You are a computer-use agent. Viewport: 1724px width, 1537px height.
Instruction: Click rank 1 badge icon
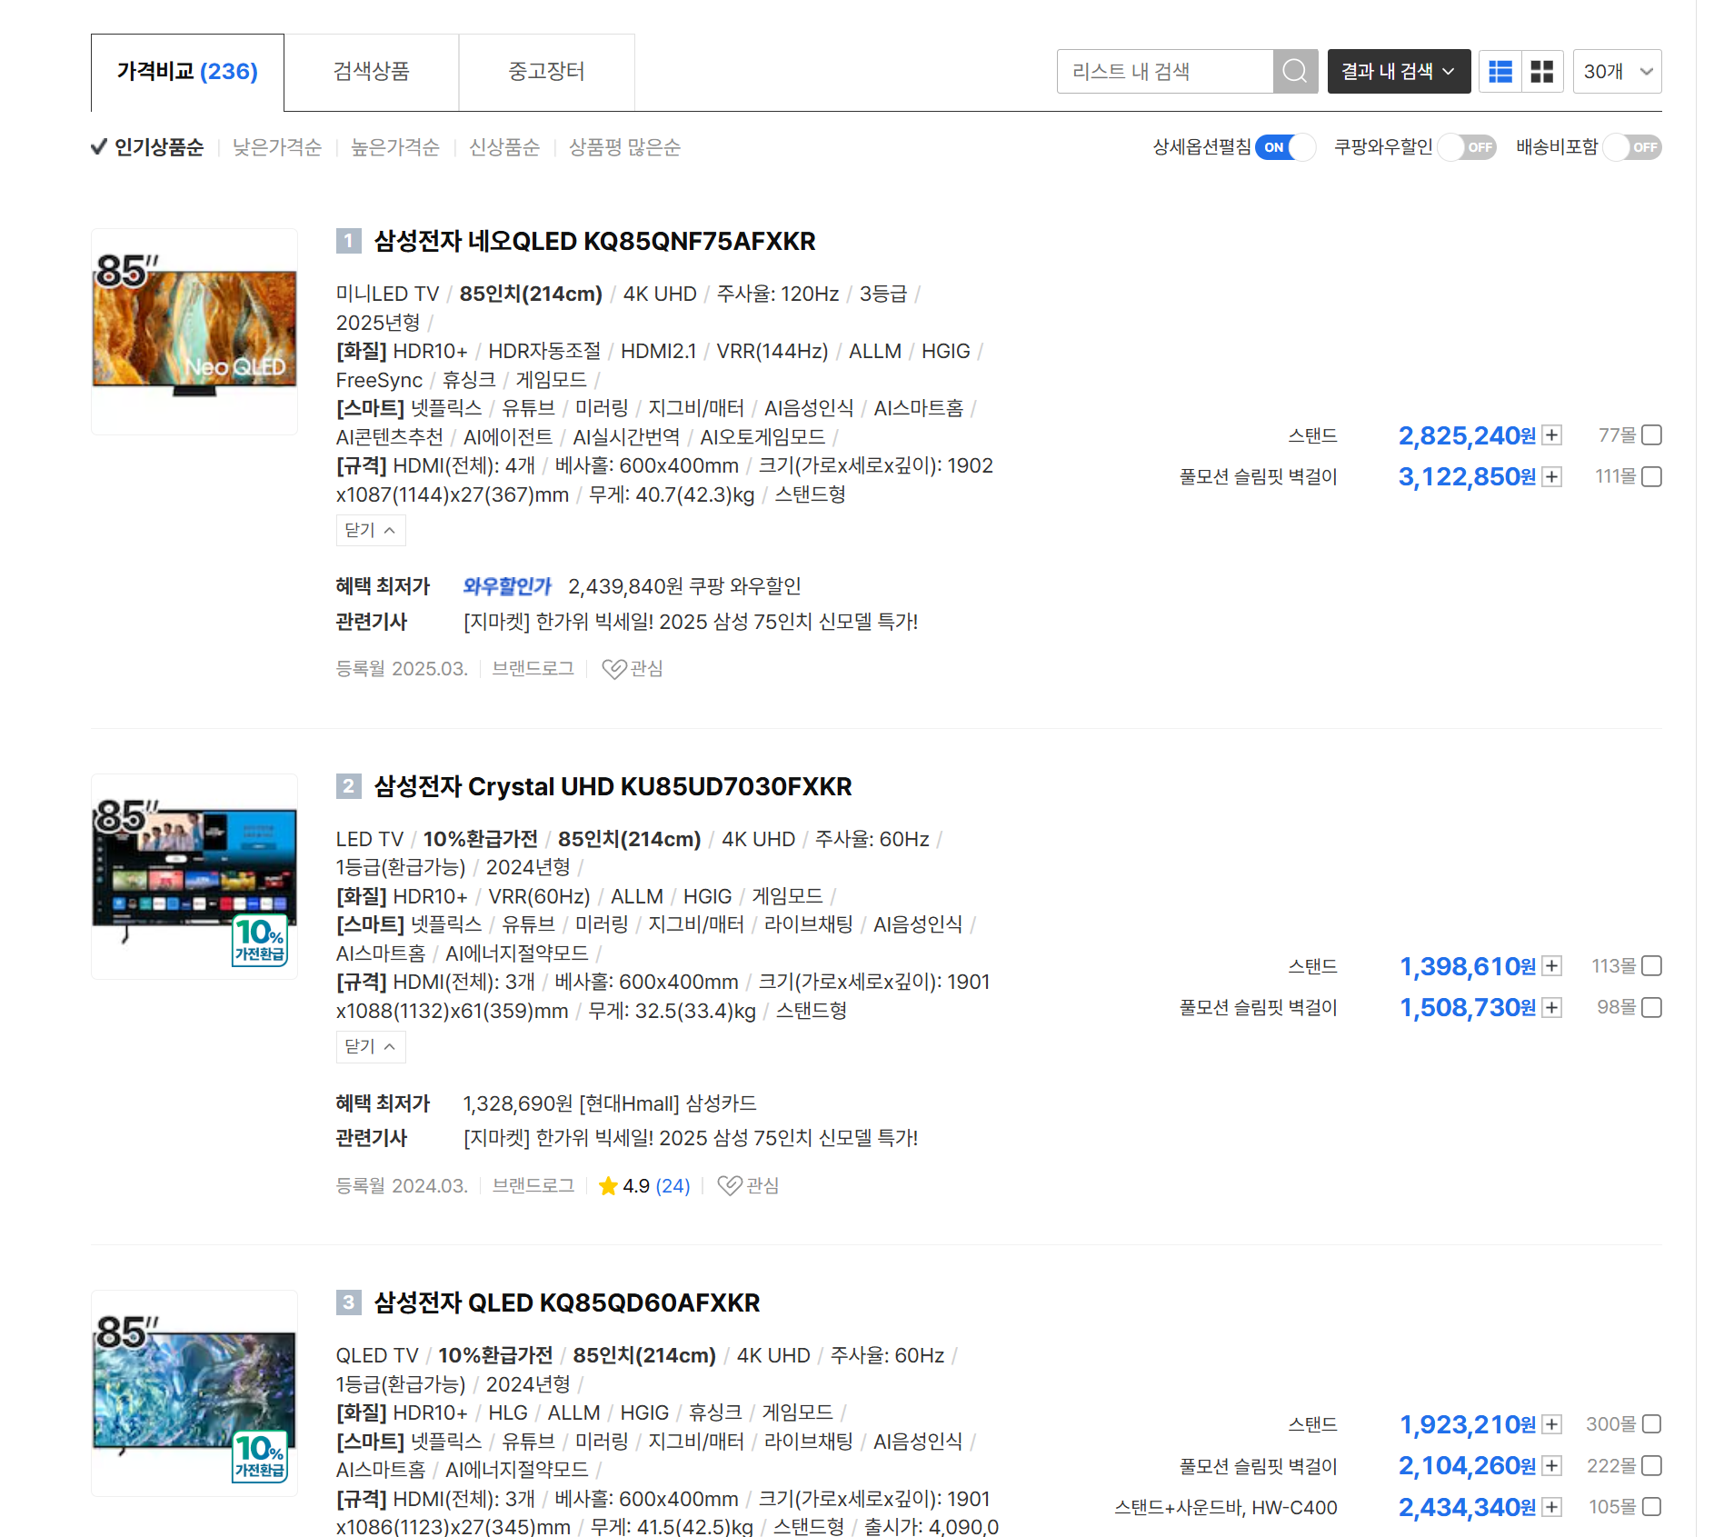pos(349,241)
